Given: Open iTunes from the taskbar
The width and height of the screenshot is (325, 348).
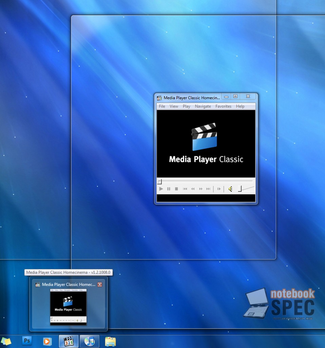Looking at the screenshot, I should [90, 341].
